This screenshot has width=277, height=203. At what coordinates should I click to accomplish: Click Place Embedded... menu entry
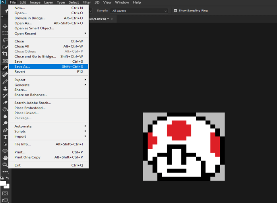(30, 108)
